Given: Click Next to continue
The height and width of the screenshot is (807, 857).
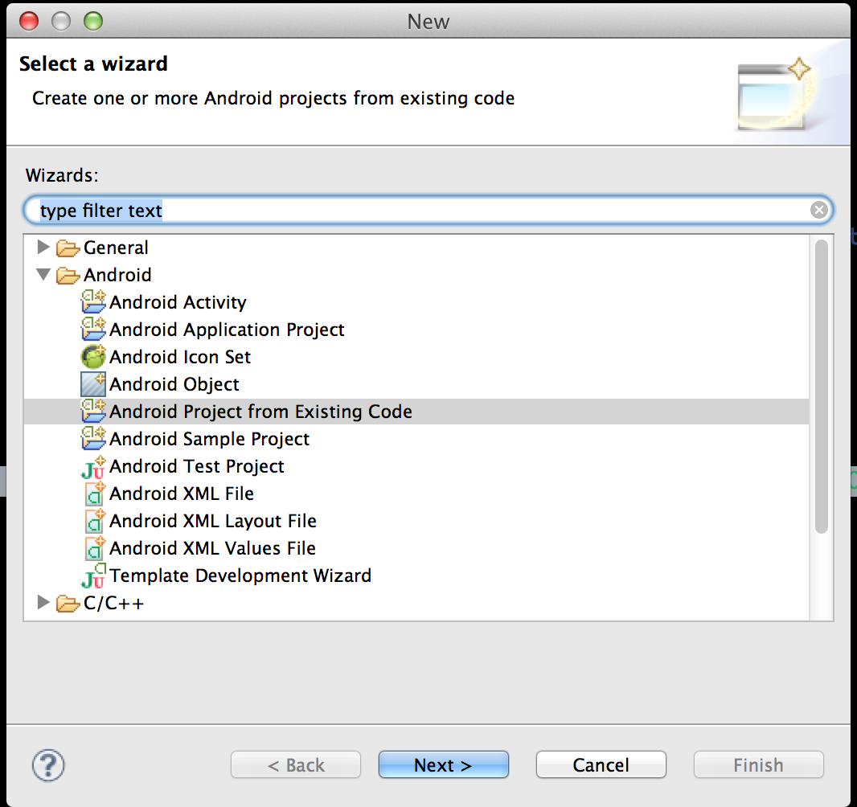Looking at the screenshot, I should [443, 764].
